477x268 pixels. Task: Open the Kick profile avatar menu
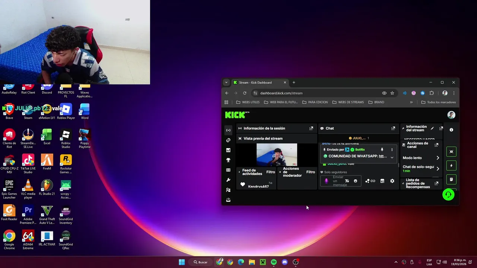click(x=451, y=115)
